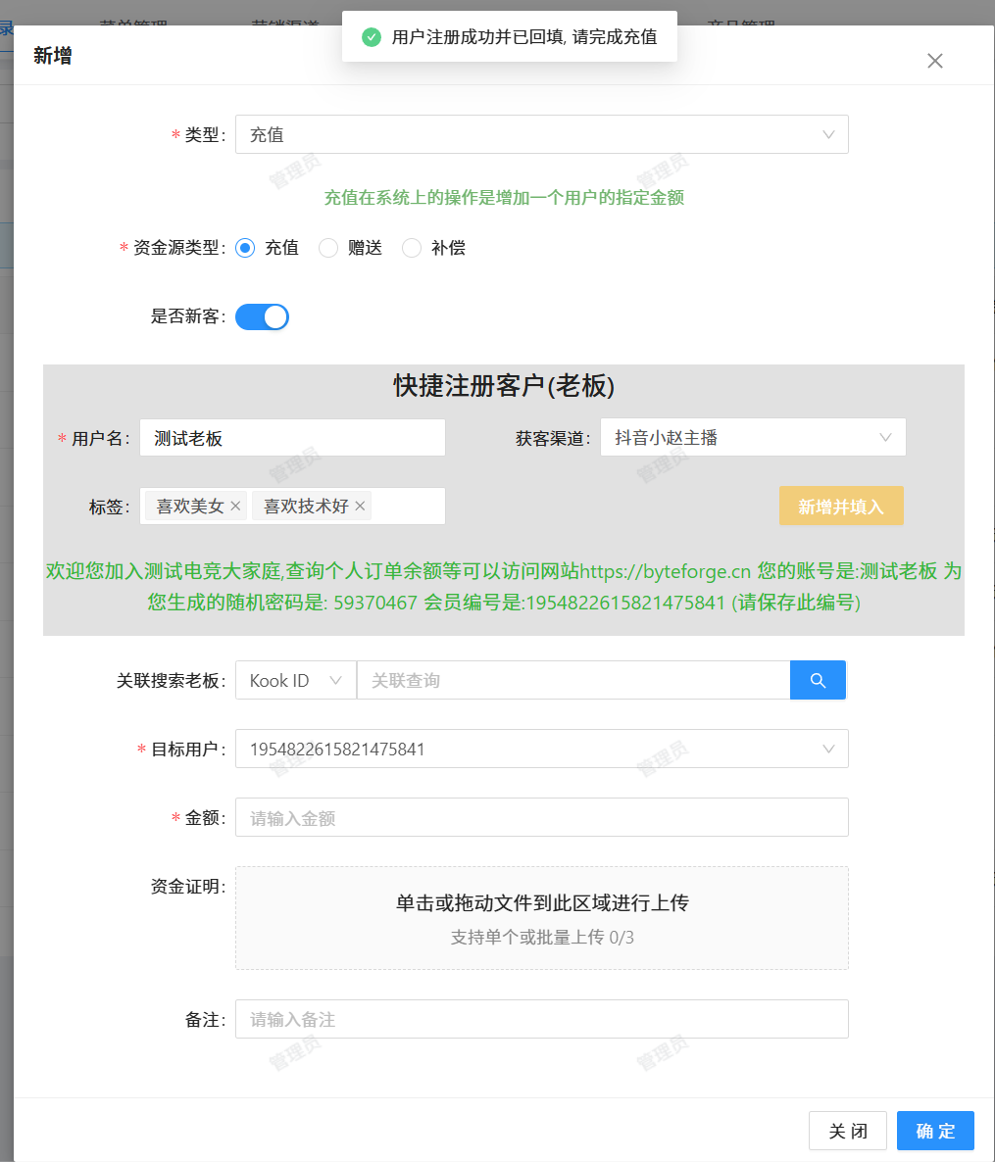Remove the 喜欢技术好 tag
Image resolution: width=995 pixels, height=1162 pixels.
click(x=361, y=507)
